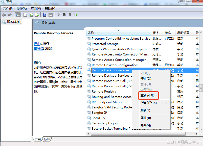Viewport: 203px width, 146px height.
Task: Click the Properties toolbar icon
Action: [25, 15]
